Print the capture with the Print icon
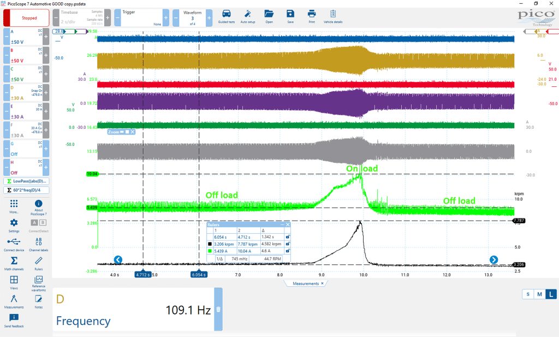 (x=312, y=16)
